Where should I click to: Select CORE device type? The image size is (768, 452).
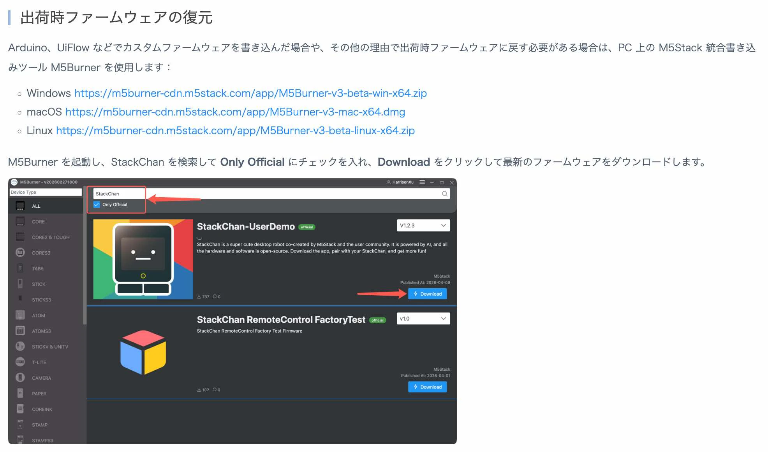pyautogui.click(x=46, y=222)
